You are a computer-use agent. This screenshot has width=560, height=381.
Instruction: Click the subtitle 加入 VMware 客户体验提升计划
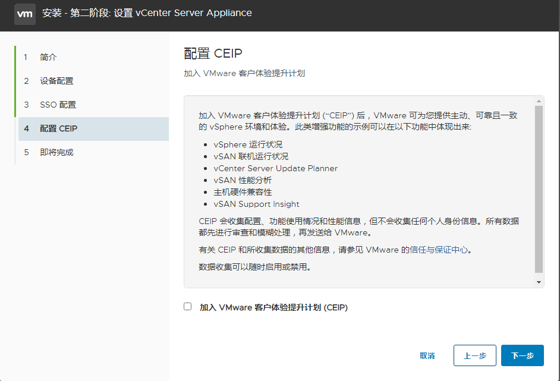point(244,74)
